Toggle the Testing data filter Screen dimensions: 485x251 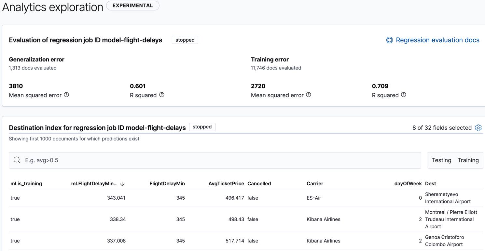click(441, 160)
